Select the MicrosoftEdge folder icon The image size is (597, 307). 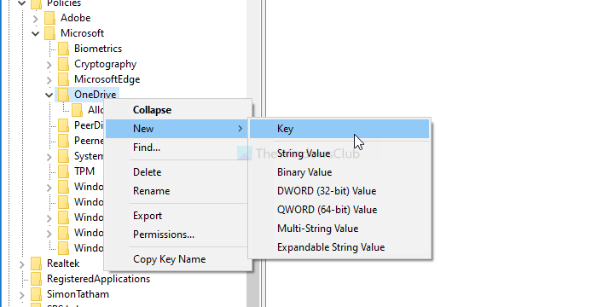(64, 79)
